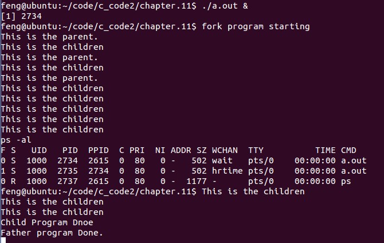Click the 'ps' entry in CMD column
Viewport: 384px width, 243px height.
346,181
